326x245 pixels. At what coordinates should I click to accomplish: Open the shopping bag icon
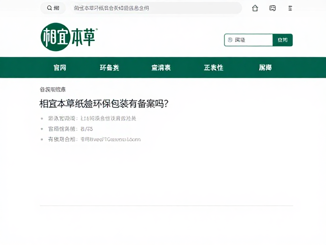click(255, 8)
